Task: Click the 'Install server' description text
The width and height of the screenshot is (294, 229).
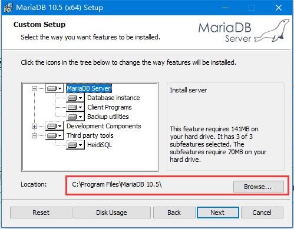Action: tap(188, 90)
